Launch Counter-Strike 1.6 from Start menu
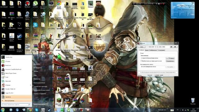 click(16, 89)
